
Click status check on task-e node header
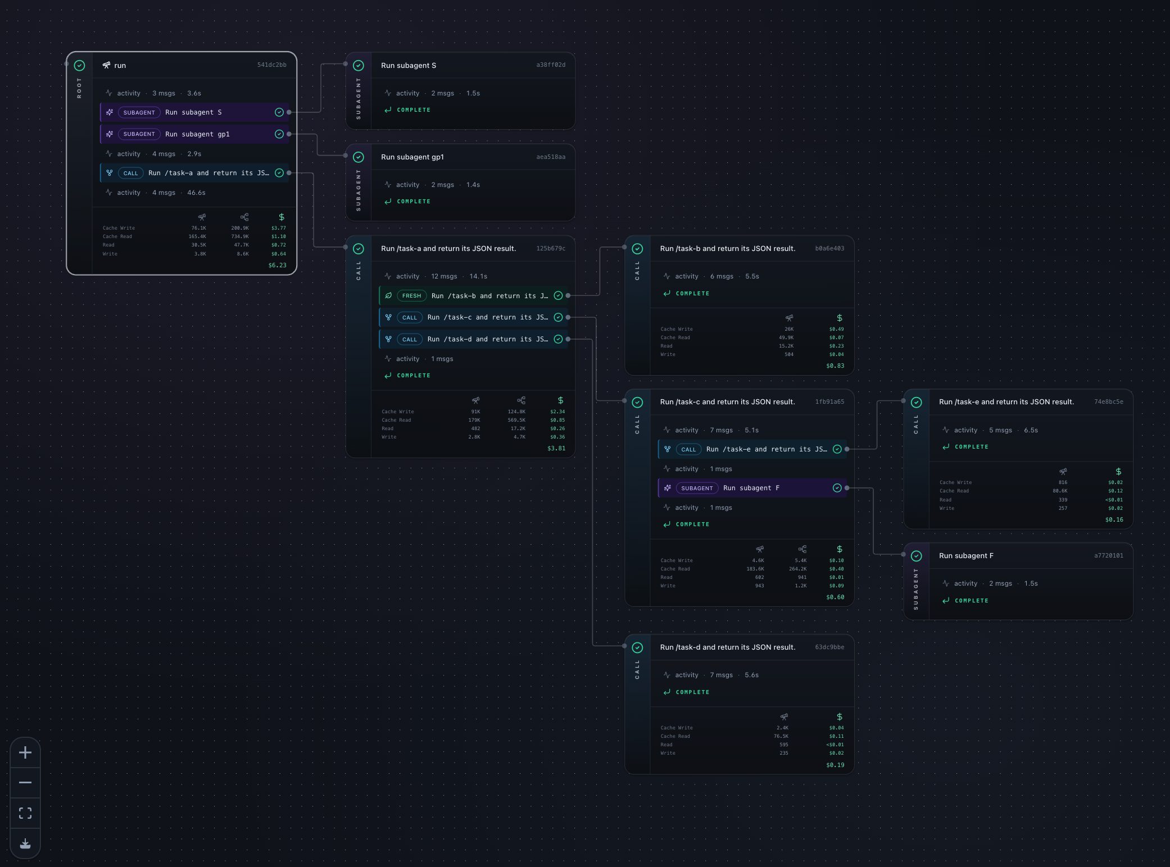pos(917,402)
